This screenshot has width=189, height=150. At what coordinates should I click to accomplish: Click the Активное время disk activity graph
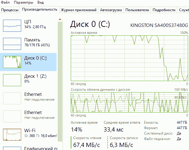[x=129, y=58]
